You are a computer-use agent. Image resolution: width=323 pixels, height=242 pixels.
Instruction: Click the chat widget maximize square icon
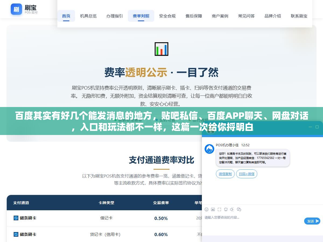pyautogui.click(x=317, y=127)
